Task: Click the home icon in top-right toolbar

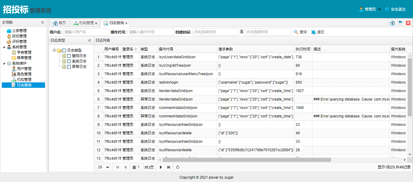Action: tap(392, 23)
